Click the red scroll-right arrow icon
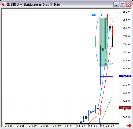This screenshot has height=129, width=133. pyautogui.click(x=129, y=126)
